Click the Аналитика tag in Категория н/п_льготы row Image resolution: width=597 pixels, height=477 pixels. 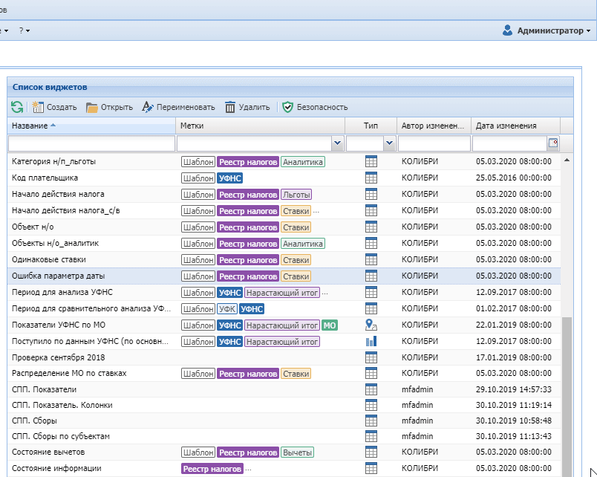(303, 161)
